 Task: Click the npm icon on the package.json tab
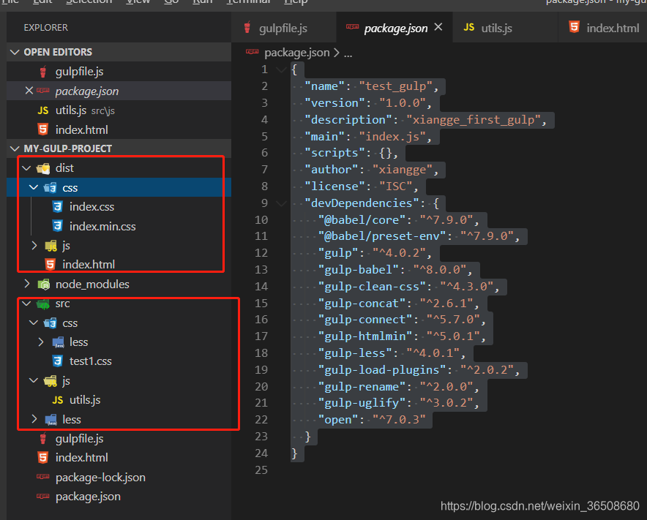click(352, 27)
